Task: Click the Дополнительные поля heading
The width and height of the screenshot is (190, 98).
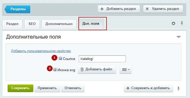Action: pyautogui.click(x=33, y=37)
